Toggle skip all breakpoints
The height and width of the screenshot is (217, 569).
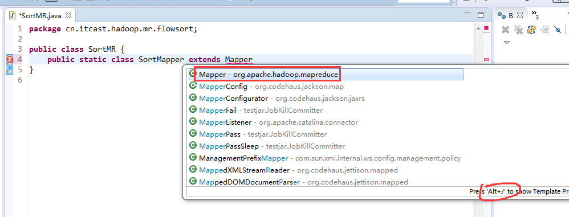558,30
